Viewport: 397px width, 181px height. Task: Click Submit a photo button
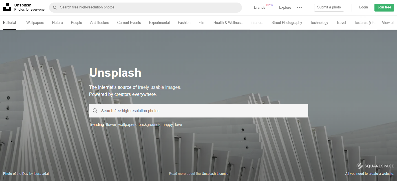coord(329,7)
